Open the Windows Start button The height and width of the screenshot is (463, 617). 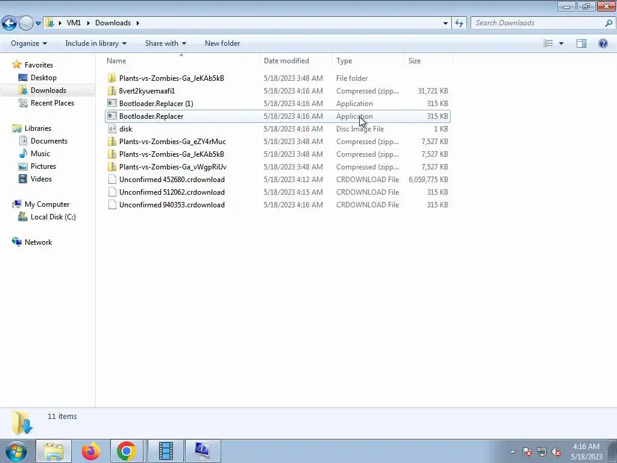16,451
